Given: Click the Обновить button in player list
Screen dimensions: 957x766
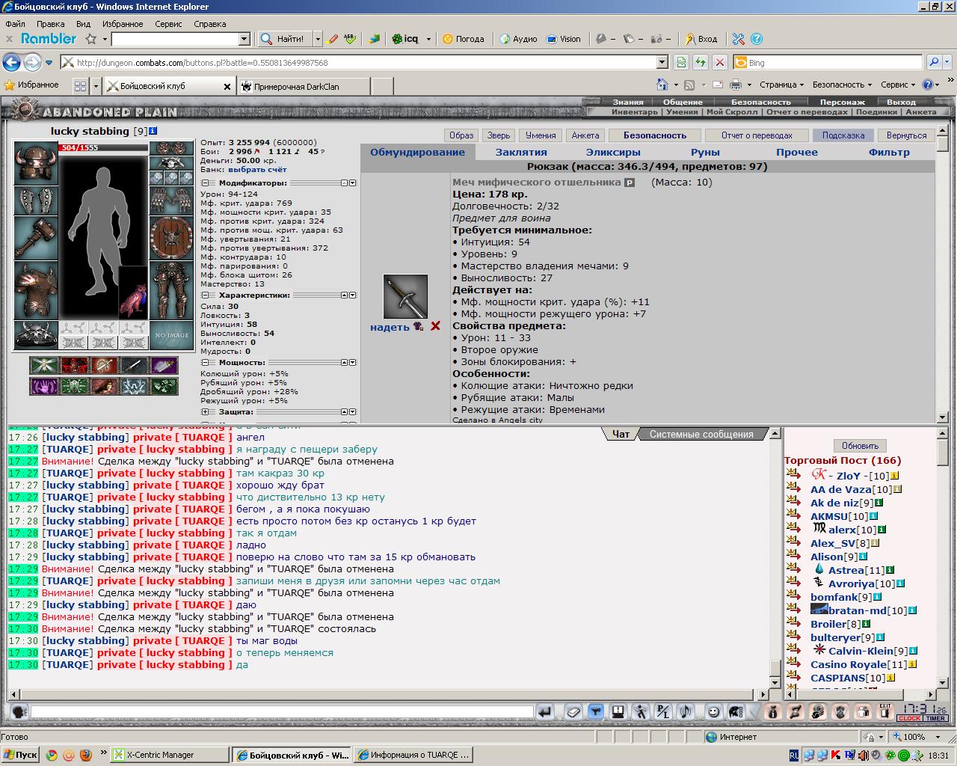Looking at the screenshot, I should pyautogui.click(x=860, y=445).
